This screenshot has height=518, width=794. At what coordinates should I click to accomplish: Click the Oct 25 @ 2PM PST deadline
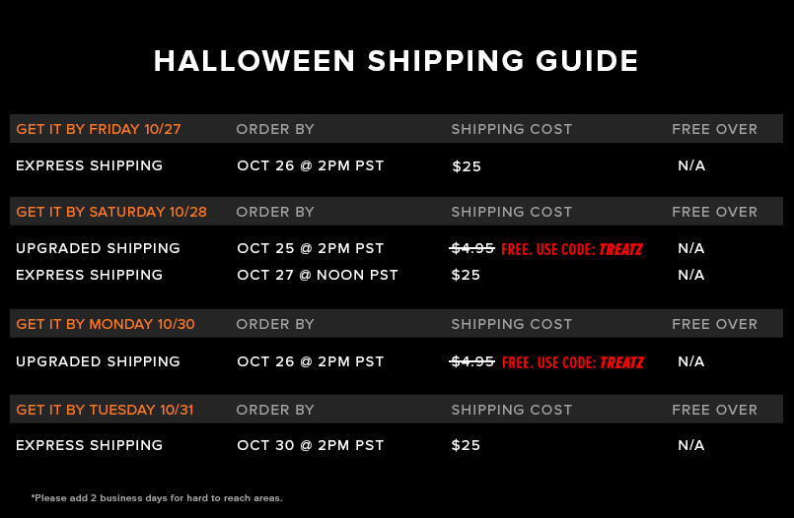coord(311,248)
